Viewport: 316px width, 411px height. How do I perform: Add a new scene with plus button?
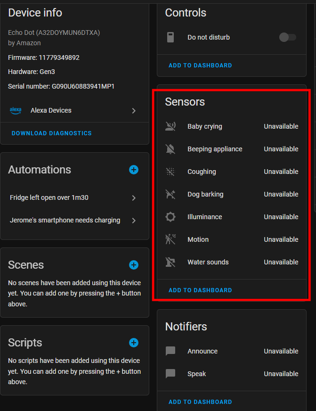[x=134, y=265]
